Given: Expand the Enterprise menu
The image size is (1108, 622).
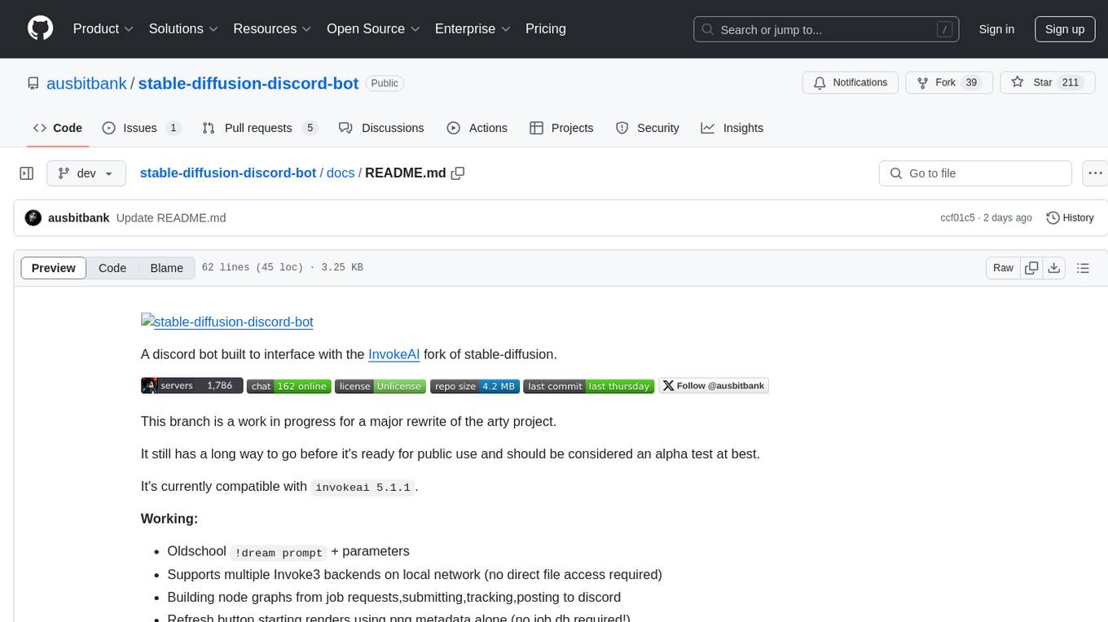Looking at the screenshot, I should [x=473, y=28].
